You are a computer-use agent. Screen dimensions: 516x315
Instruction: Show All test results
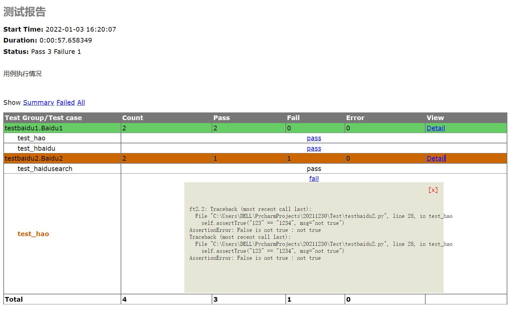81,102
